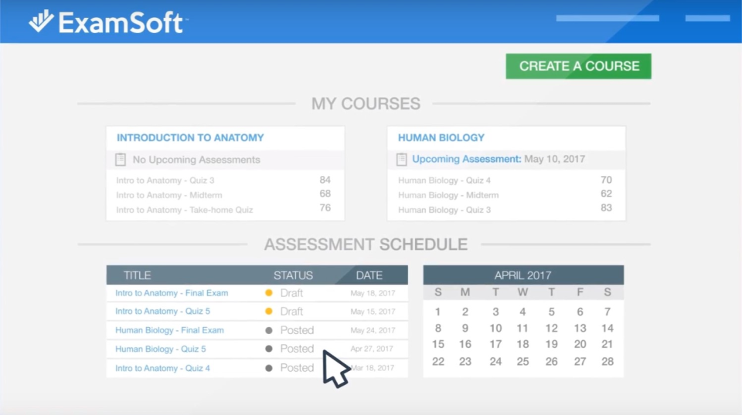Sort by the TITLE column header
The image size is (742, 415).
click(x=138, y=275)
